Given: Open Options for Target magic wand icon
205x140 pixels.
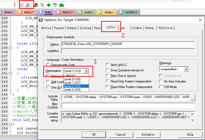Looking at the screenshot, I should click(28, 5).
